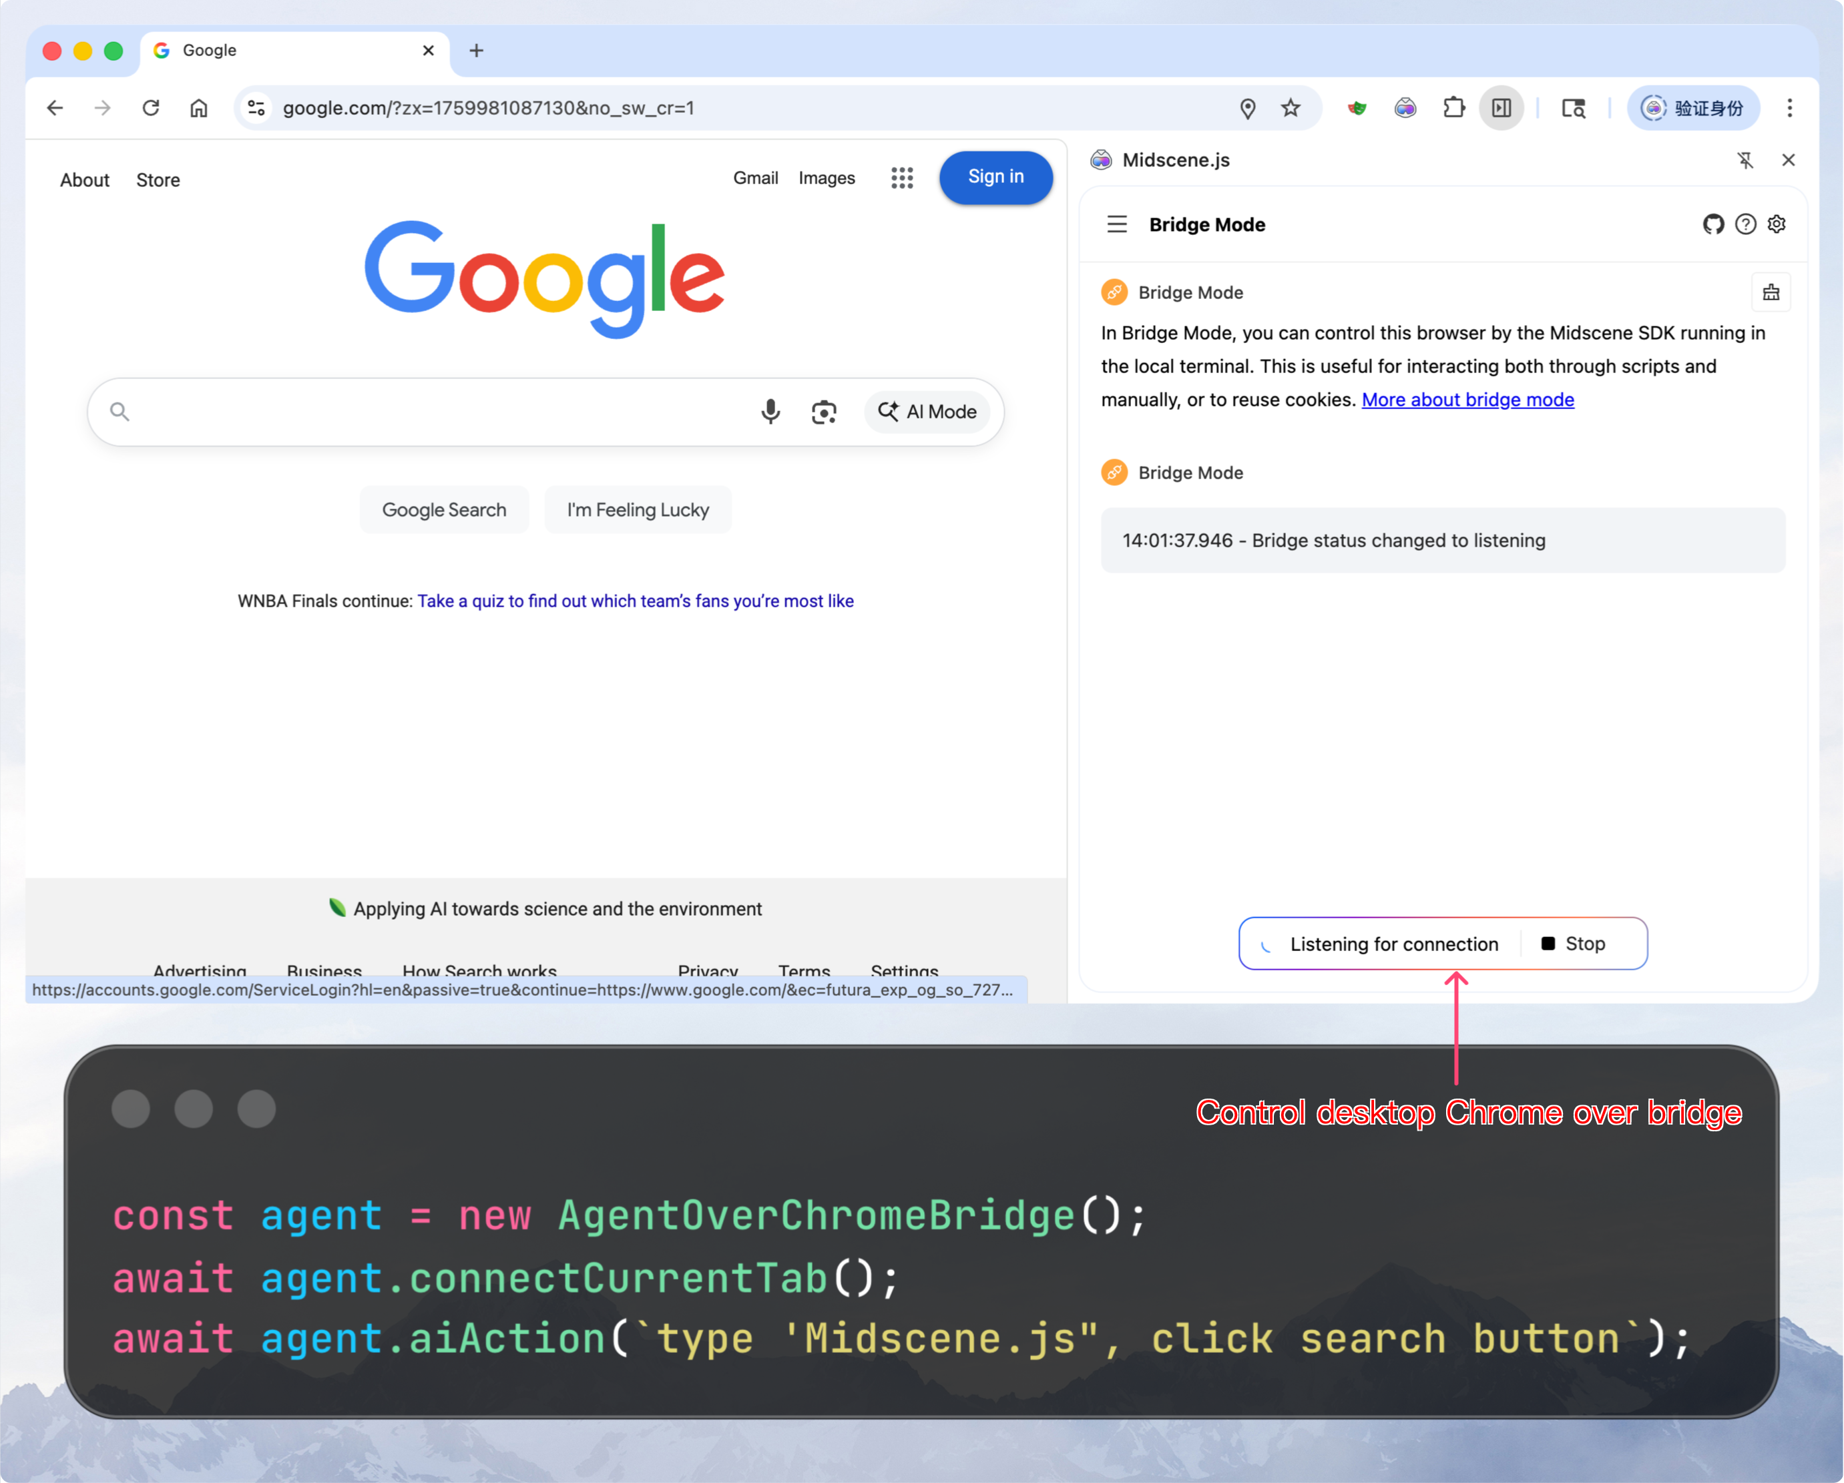1844x1483 pixels.
Task: Bookmark this page with star icon
Action: click(x=1291, y=107)
